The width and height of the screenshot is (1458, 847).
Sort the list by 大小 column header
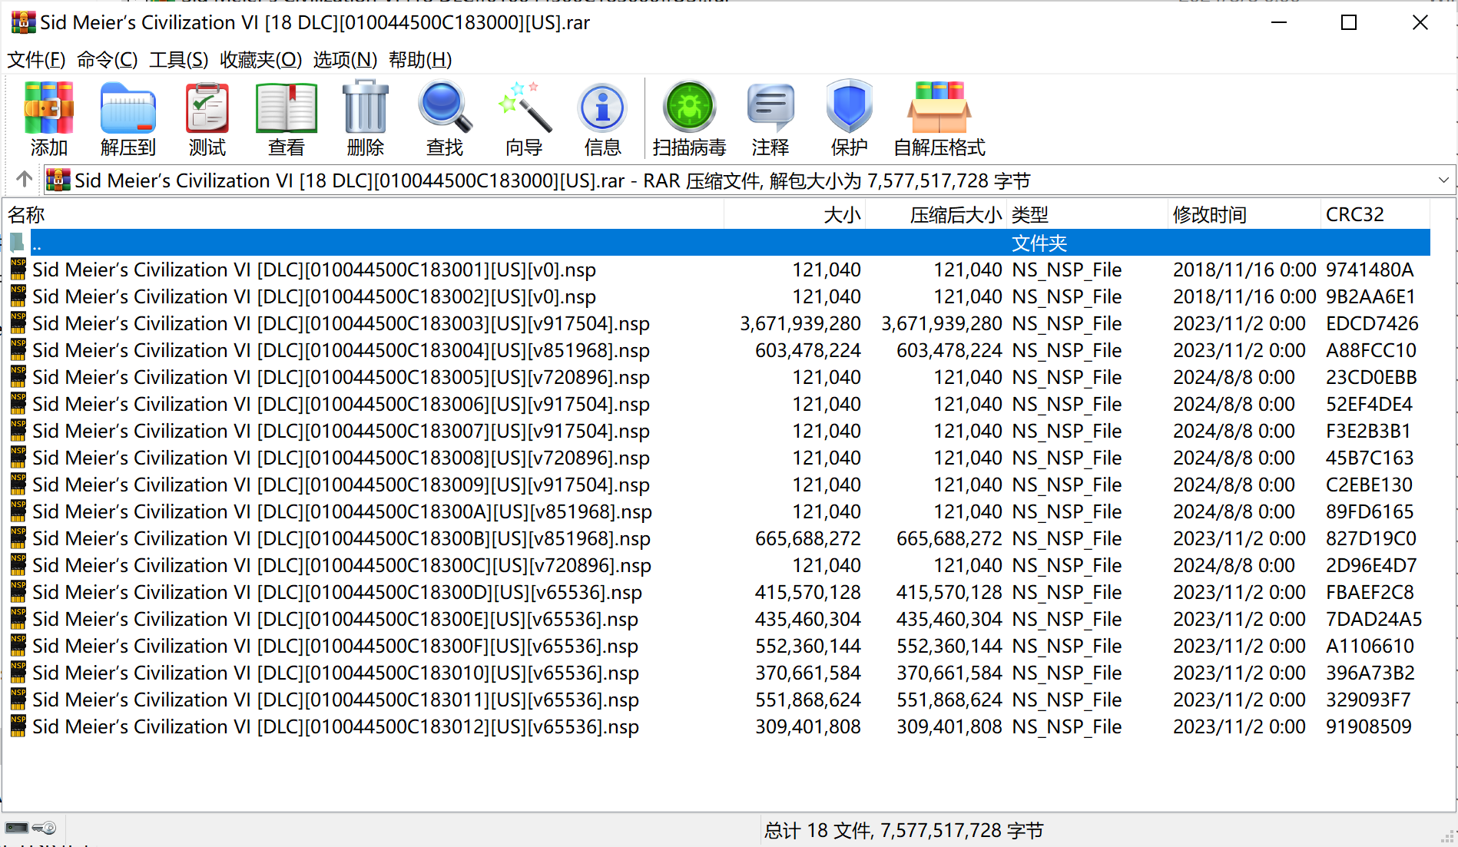tap(841, 215)
